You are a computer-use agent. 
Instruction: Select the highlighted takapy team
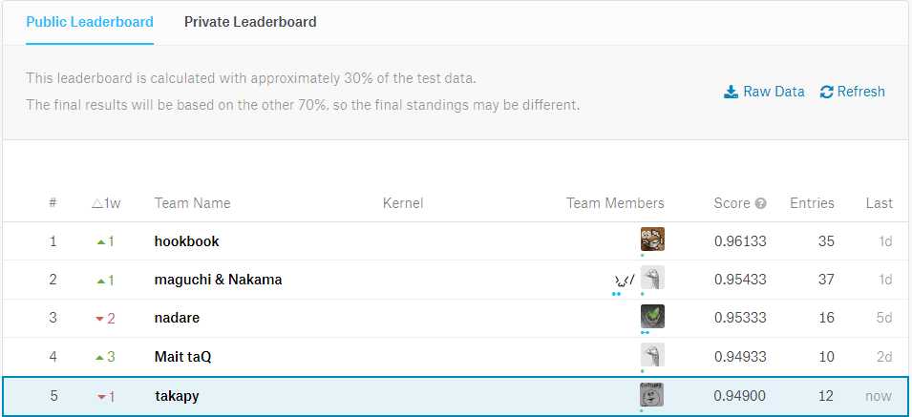(x=177, y=395)
